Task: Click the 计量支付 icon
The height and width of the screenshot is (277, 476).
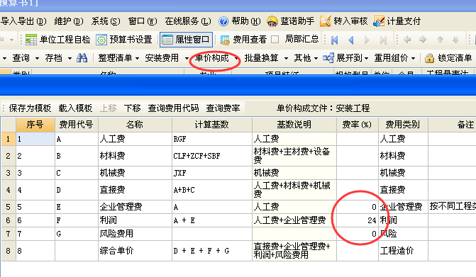Action: click(x=379, y=21)
